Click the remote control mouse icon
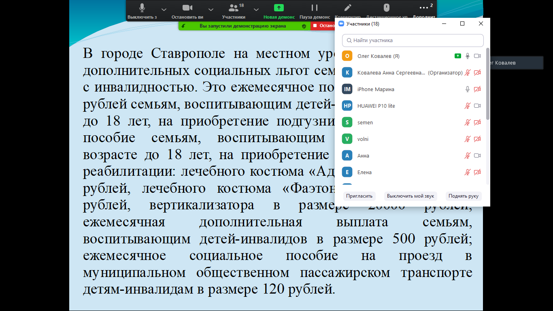Screen dimensions: 553x311 387,8
